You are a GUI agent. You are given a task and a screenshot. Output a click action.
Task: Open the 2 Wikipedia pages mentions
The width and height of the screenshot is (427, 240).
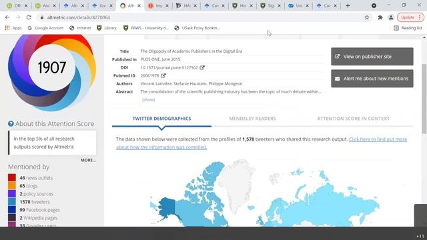pyautogui.click(x=39, y=218)
